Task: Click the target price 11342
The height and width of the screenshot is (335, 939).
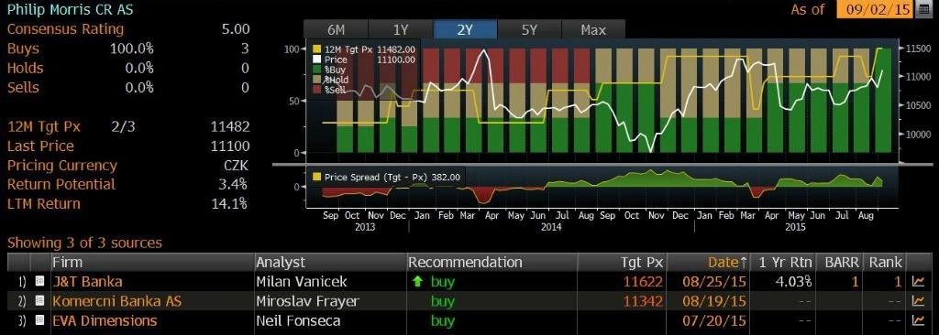Action: click(643, 301)
